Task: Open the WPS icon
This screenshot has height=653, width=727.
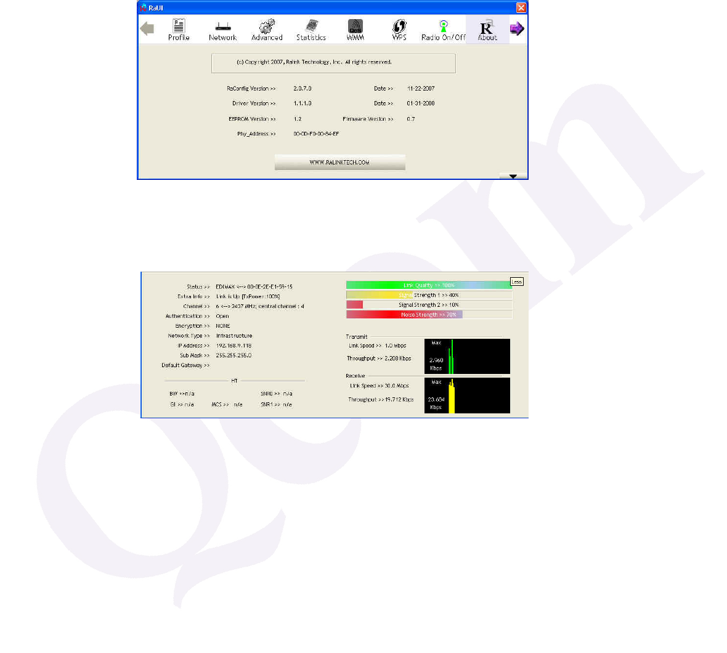Action: click(x=399, y=30)
